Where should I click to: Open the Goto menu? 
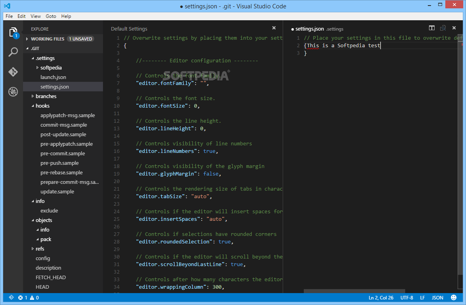coord(51,16)
